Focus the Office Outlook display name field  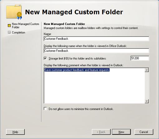[x=96, y=51]
